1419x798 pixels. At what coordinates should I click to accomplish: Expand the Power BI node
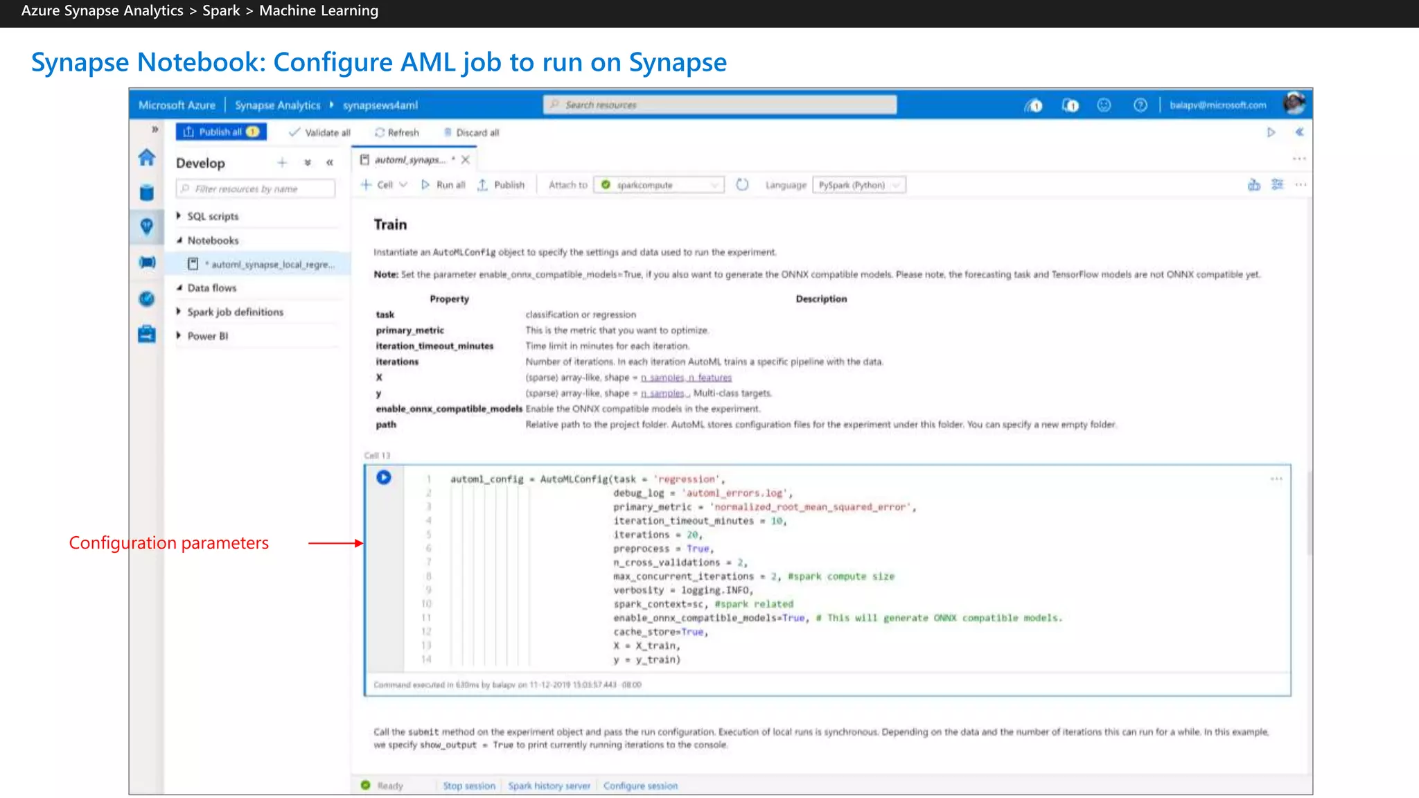tap(179, 336)
